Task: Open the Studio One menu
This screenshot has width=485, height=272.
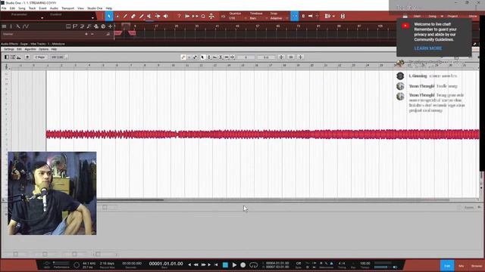Action: click(95, 8)
